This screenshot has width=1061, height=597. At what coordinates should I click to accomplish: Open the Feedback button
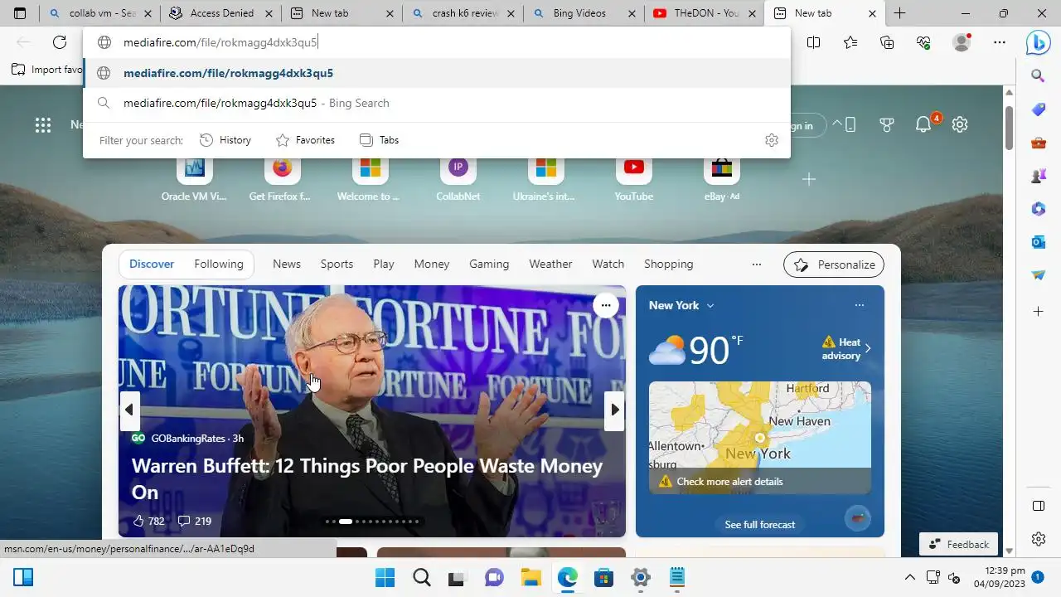coord(959,545)
